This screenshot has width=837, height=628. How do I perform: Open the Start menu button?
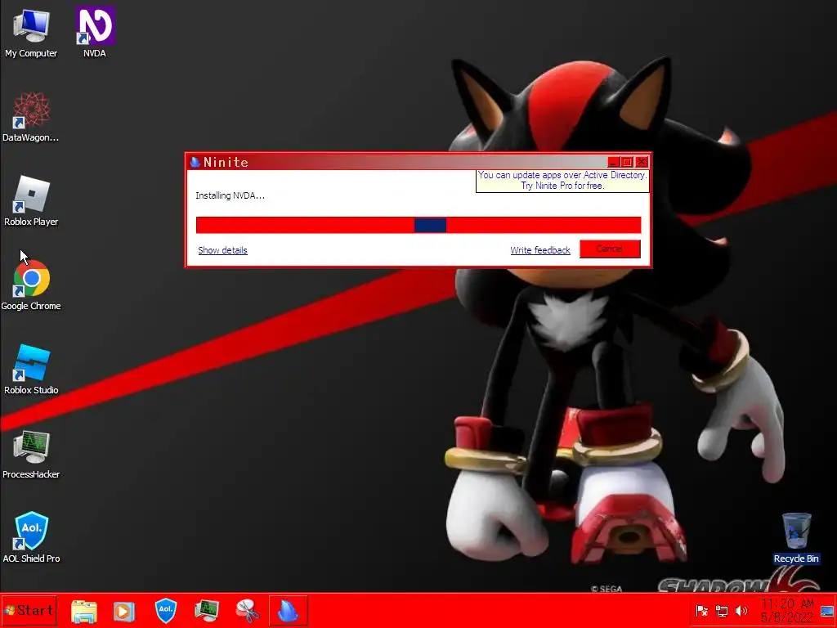(29, 610)
